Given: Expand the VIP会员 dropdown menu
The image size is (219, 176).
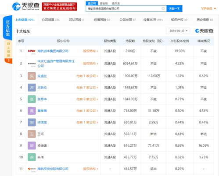Looking at the screenshot, I should tap(208, 8).
